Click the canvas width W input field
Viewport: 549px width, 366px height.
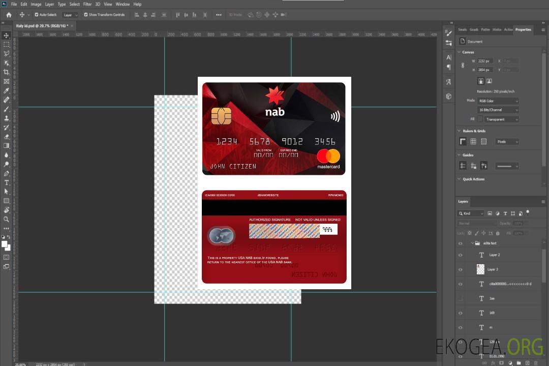pos(485,61)
